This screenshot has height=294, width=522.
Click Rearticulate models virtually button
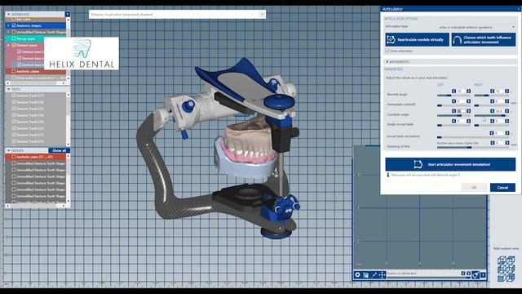tap(417, 40)
